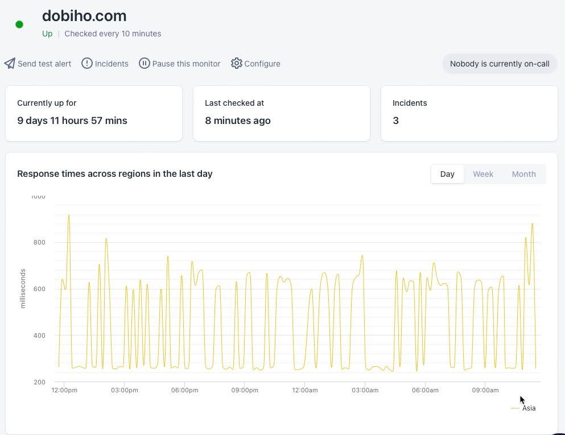Click the 12:00am marker on the time axis
This screenshot has height=435, width=565.
pyautogui.click(x=305, y=390)
